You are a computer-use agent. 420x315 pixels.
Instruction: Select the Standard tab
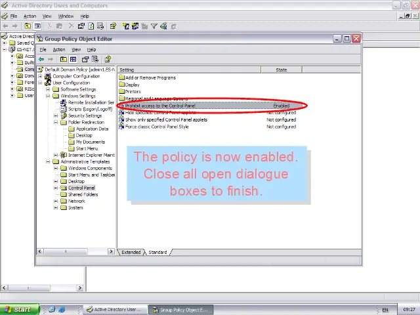157,252
